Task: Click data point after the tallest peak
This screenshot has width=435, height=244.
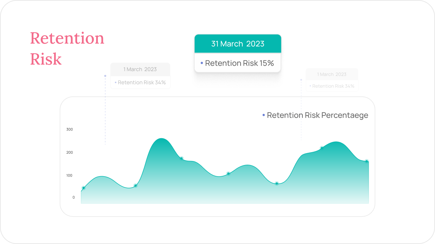Action: click(181, 158)
